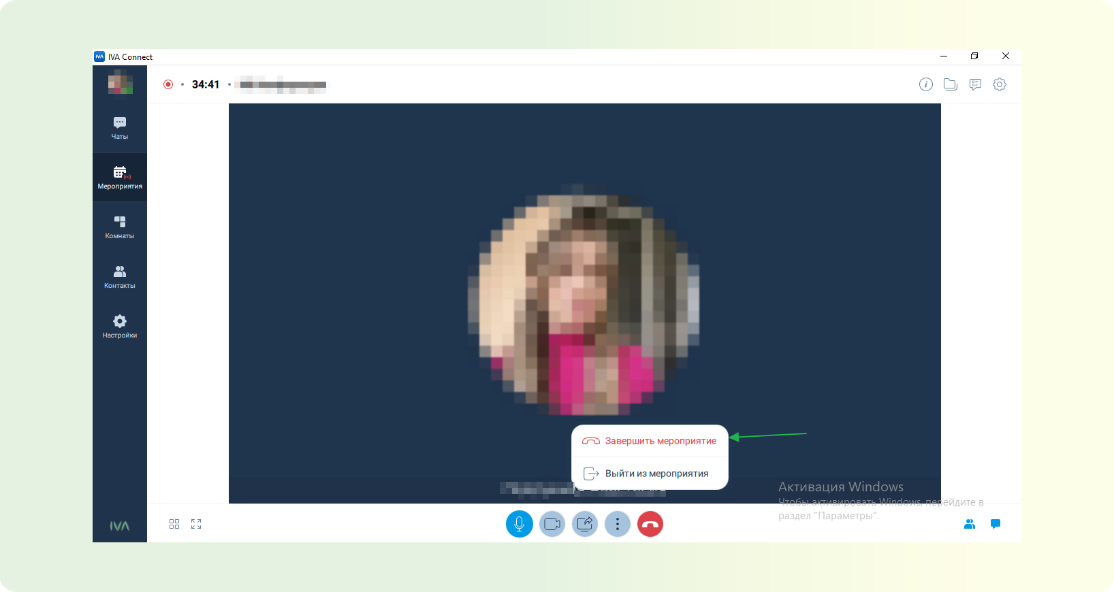Restore down the IVA Connect window

click(x=974, y=56)
